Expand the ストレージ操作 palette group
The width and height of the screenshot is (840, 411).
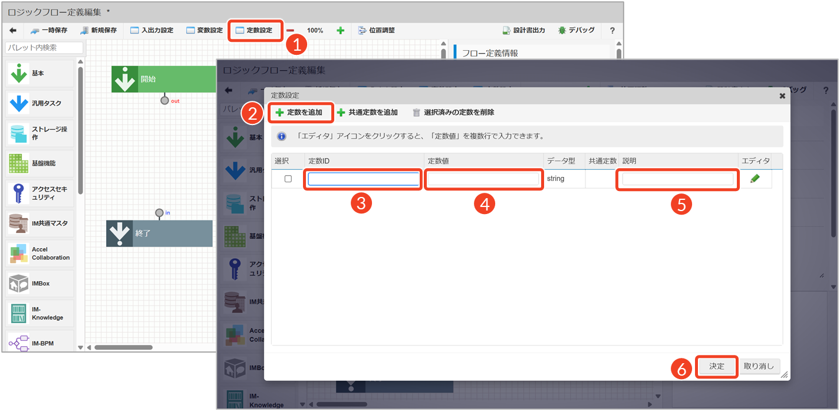tap(40, 133)
